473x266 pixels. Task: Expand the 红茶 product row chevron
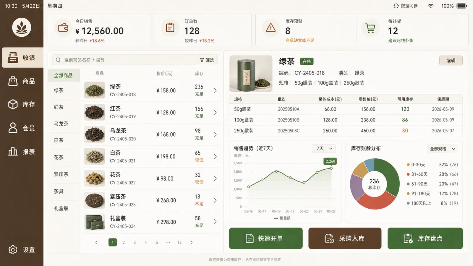tap(215, 112)
